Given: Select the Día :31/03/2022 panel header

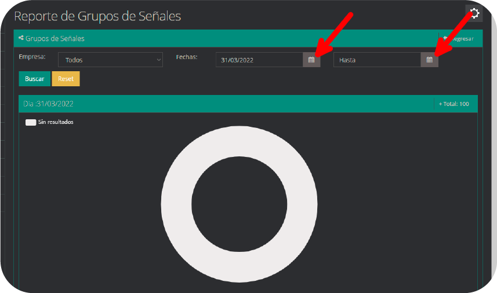Looking at the screenshot, I should [49, 104].
